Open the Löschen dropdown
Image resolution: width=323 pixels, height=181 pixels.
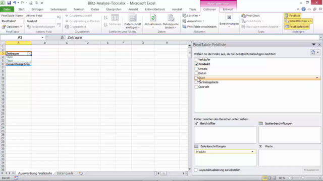(191, 16)
